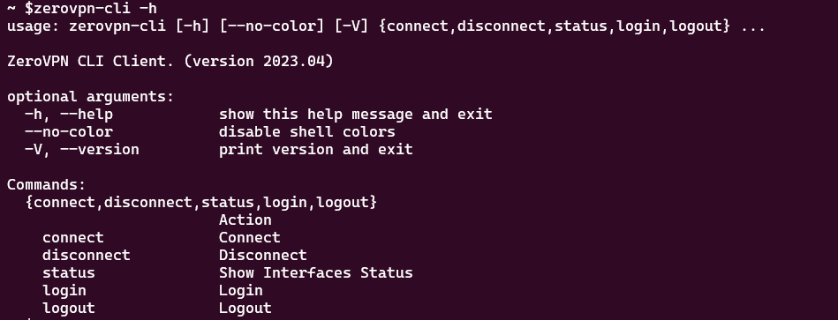The image size is (838, 320).
Task: Click the 'status' command in the list
Action: pos(68,272)
